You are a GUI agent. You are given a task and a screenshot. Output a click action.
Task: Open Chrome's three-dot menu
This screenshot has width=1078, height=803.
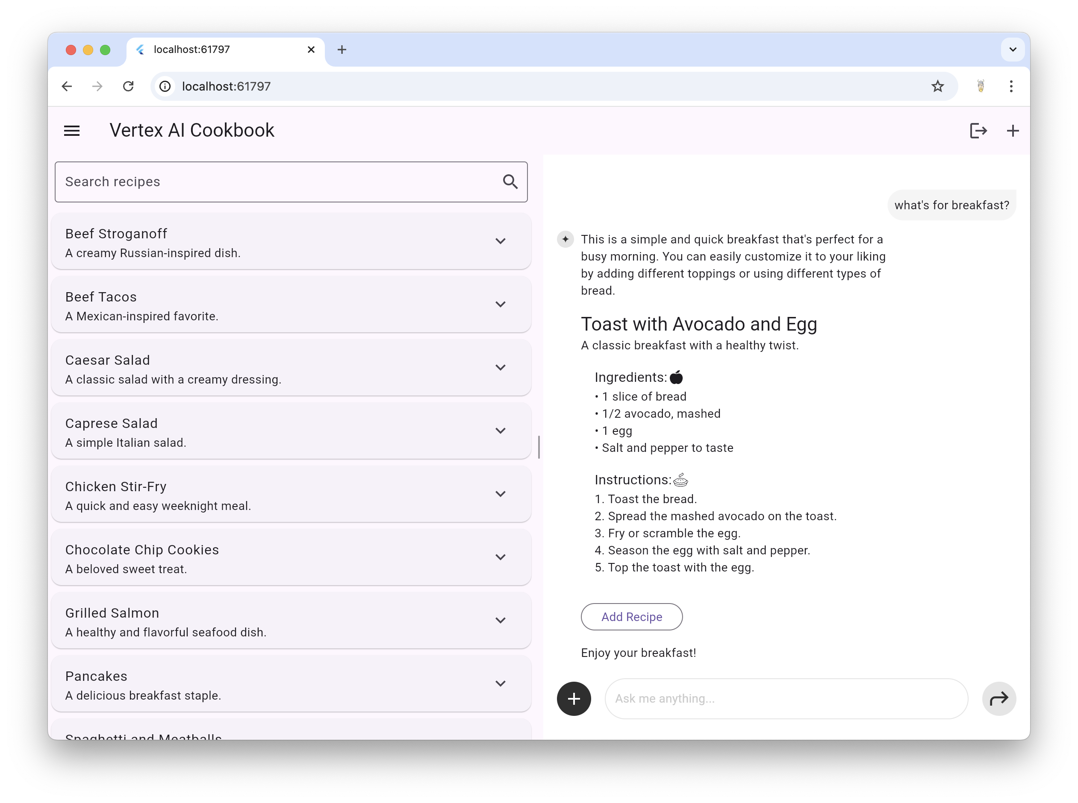click(x=1011, y=87)
